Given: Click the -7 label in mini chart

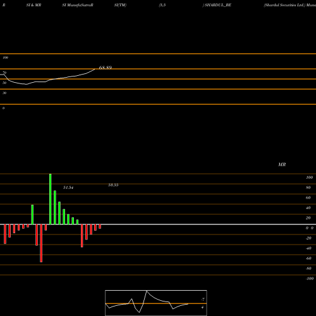Looking at the screenshot, I should (x=203, y=299).
